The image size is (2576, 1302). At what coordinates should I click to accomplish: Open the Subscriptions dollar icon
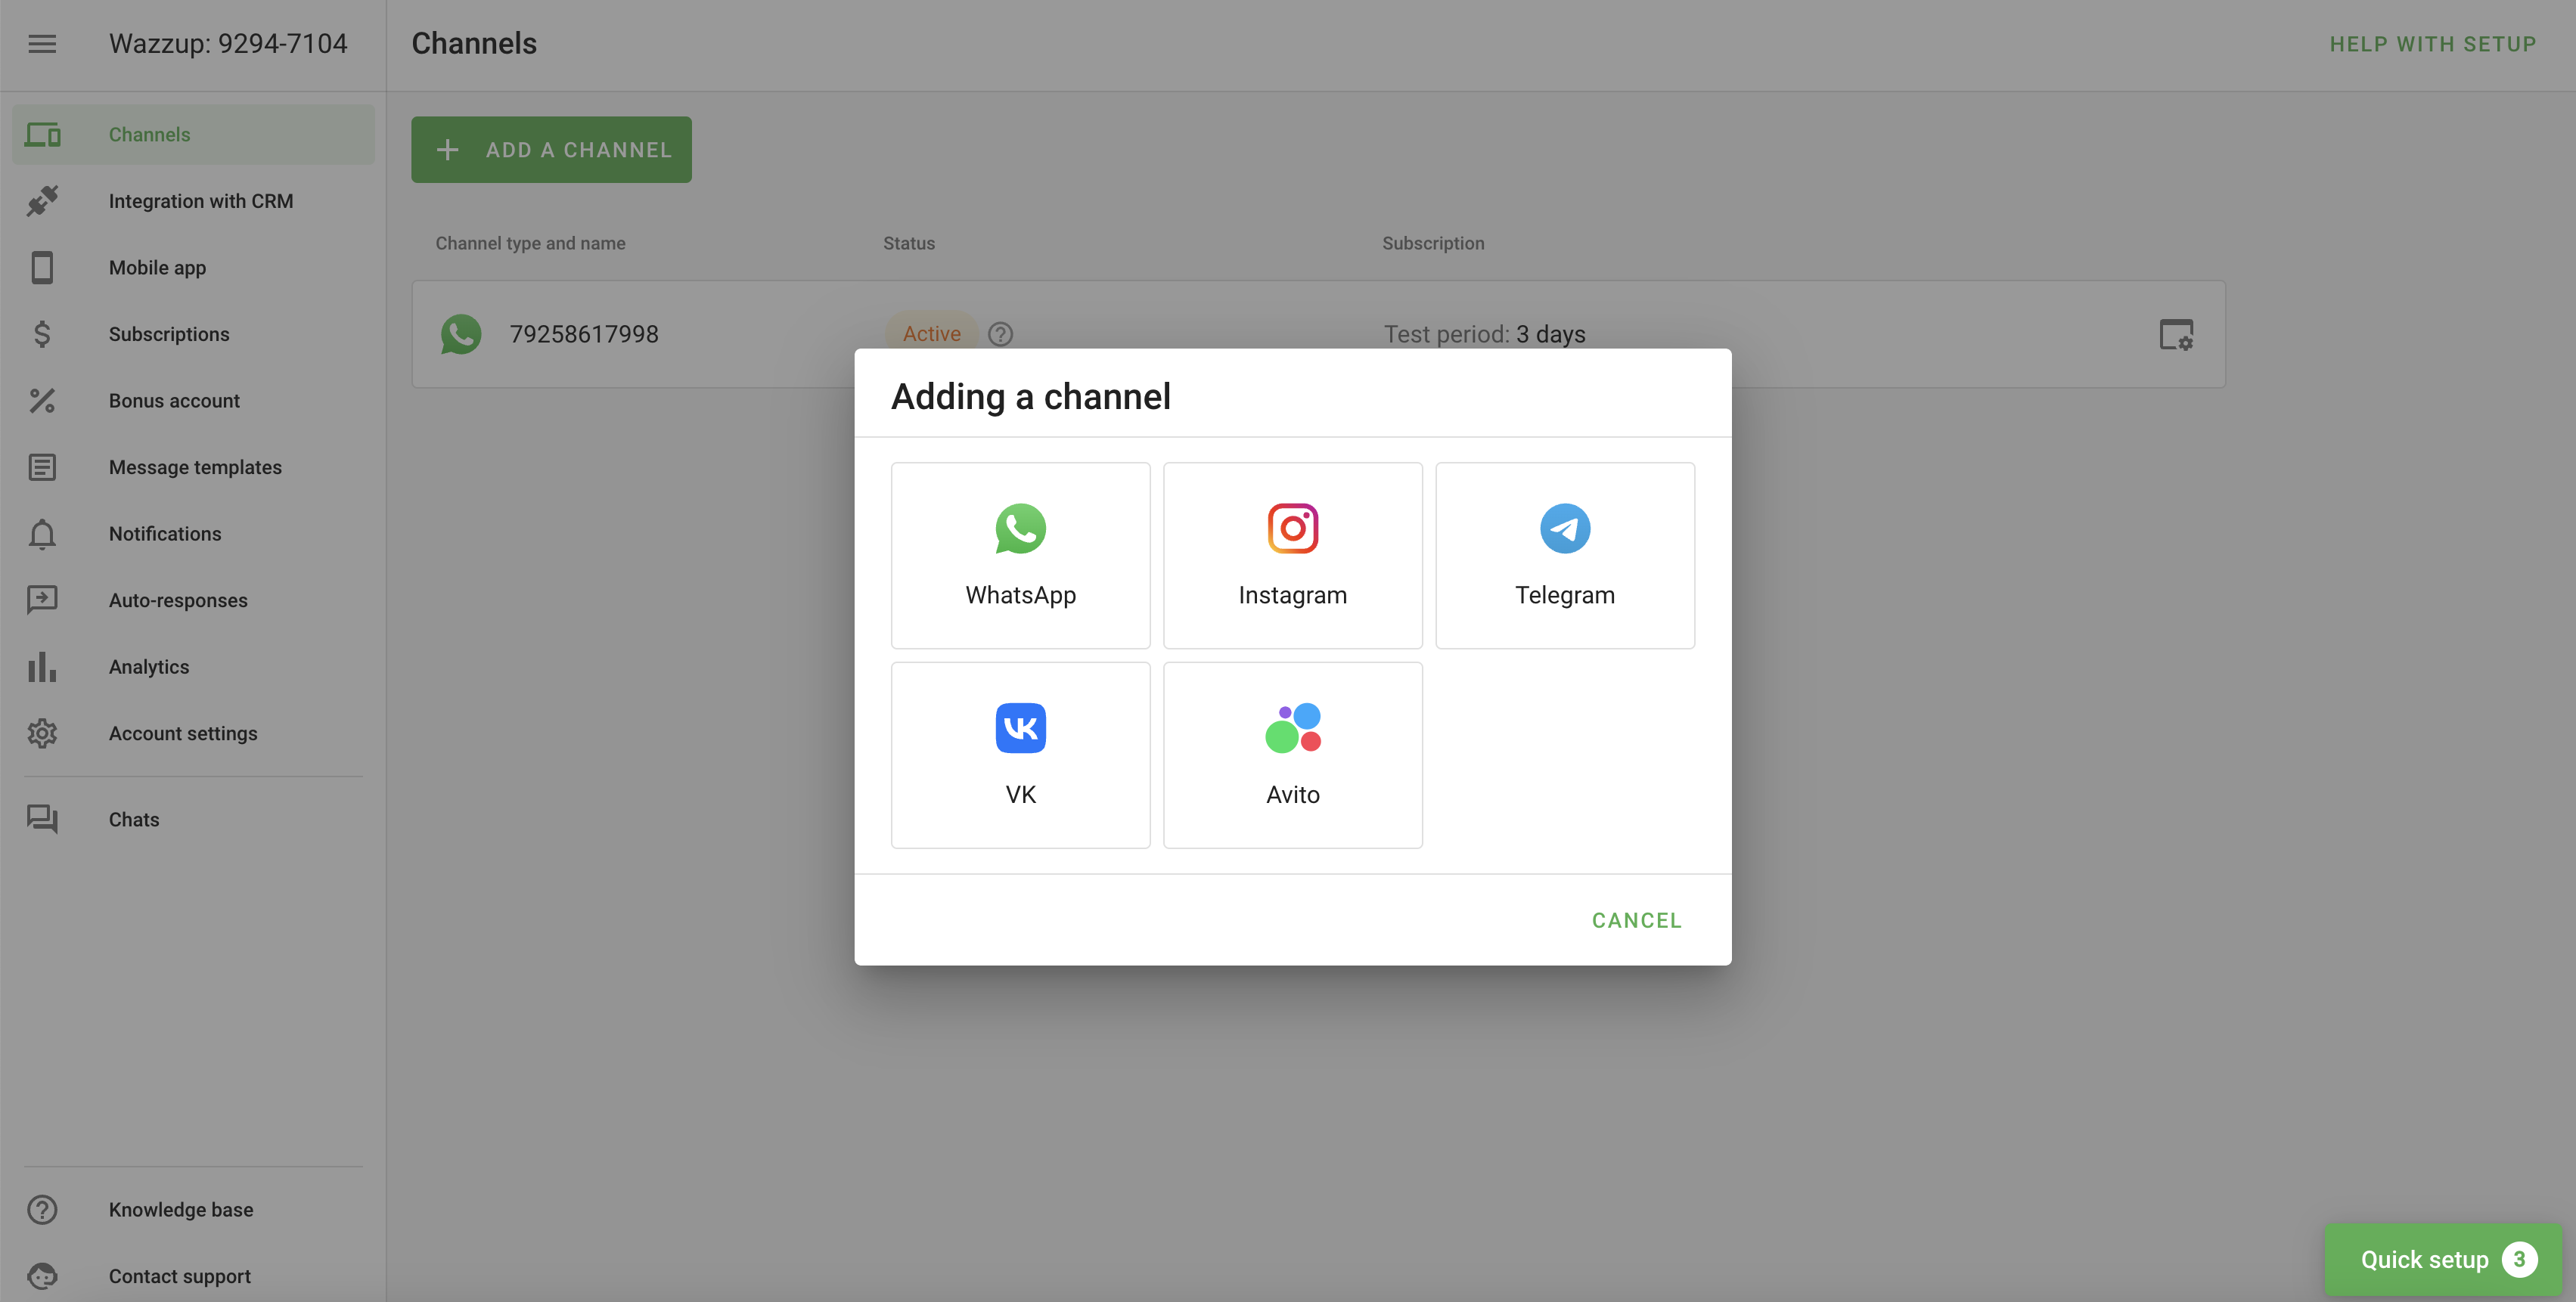[x=42, y=334]
